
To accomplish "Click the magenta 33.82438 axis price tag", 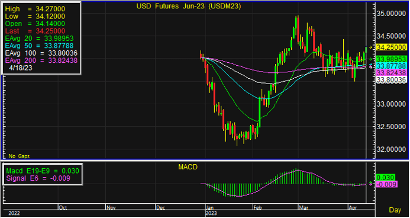I will pyautogui.click(x=392, y=73).
